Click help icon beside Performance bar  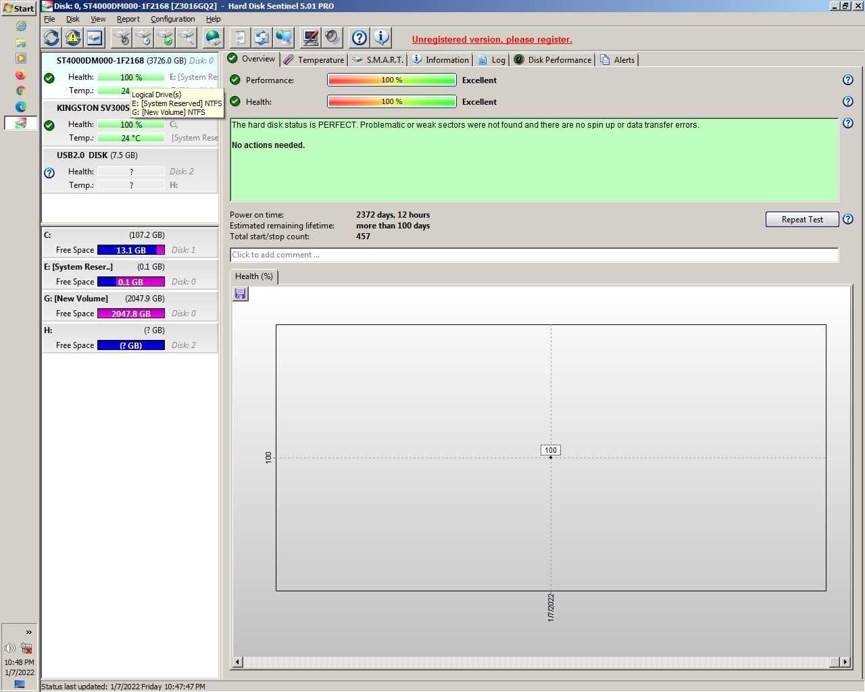point(848,80)
